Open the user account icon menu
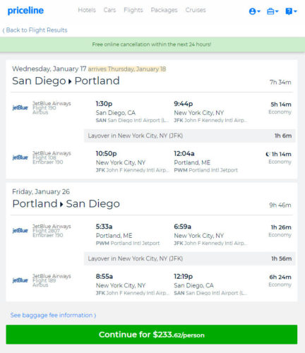Screen dimensions: 305x353 (252, 11)
